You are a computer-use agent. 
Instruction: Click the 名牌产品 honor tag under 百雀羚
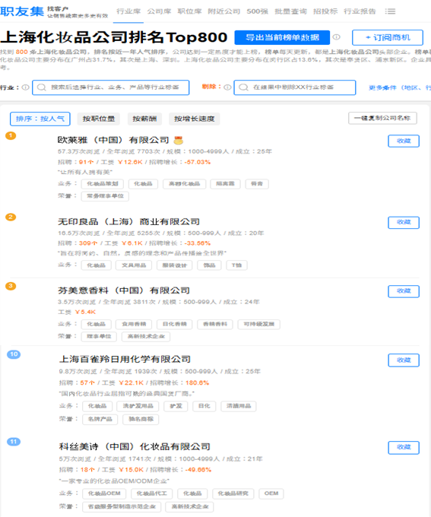pyautogui.click(x=100, y=419)
